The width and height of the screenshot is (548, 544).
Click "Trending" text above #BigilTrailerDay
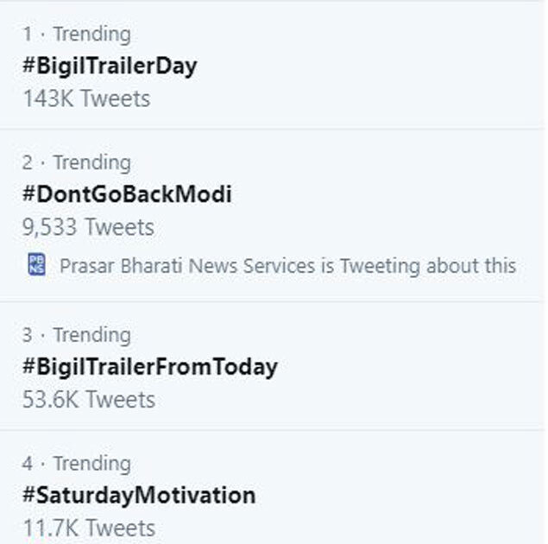click(x=91, y=35)
